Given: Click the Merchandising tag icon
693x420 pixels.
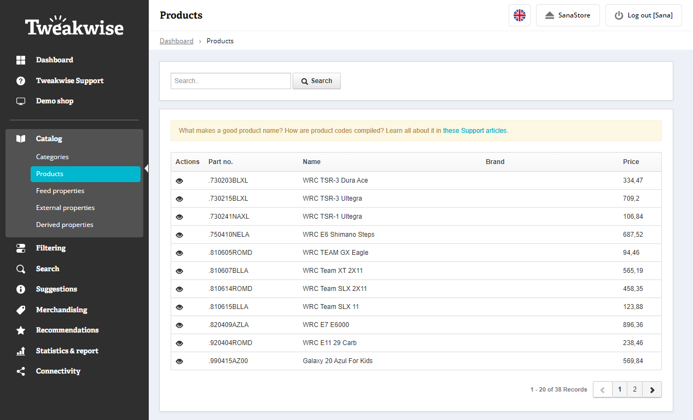Looking at the screenshot, I should 21,310.
